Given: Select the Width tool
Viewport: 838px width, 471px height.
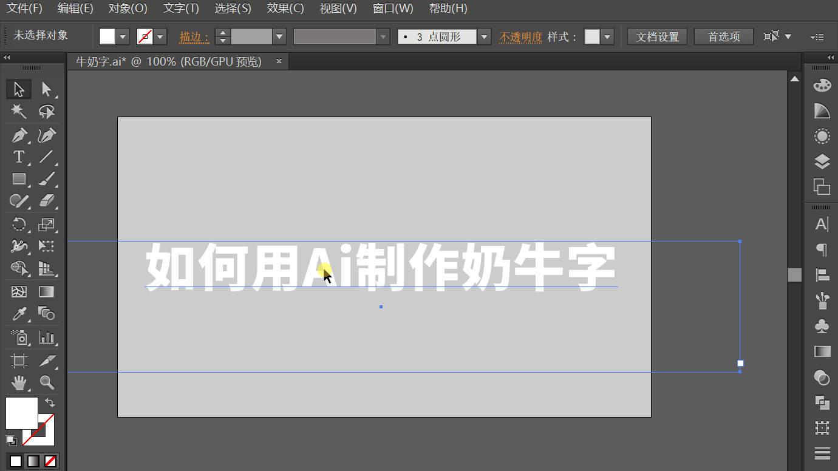Looking at the screenshot, I should click(19, 246).
